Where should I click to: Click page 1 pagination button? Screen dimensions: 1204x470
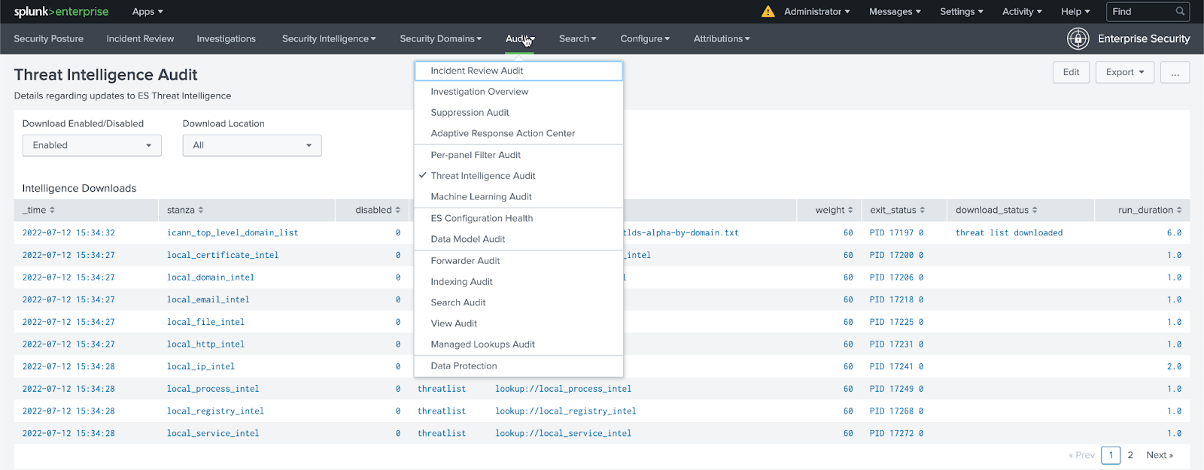[x=1111, y=455]
